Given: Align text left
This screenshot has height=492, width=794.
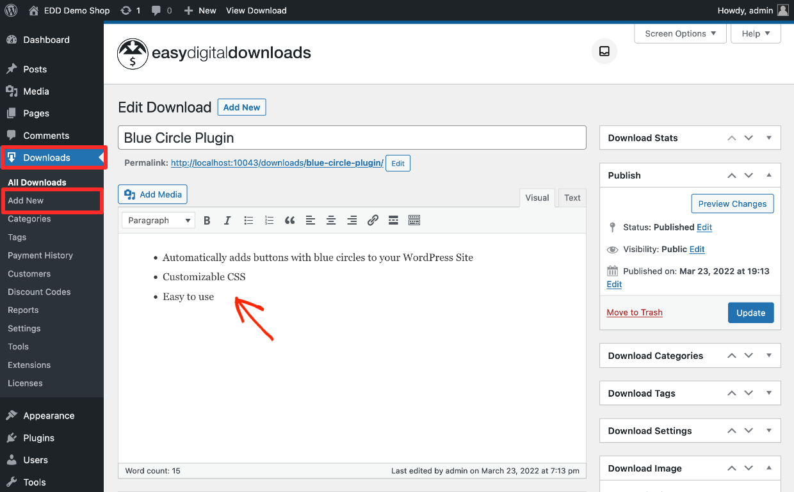Looking at the screenshot, I should click(311, 220).
